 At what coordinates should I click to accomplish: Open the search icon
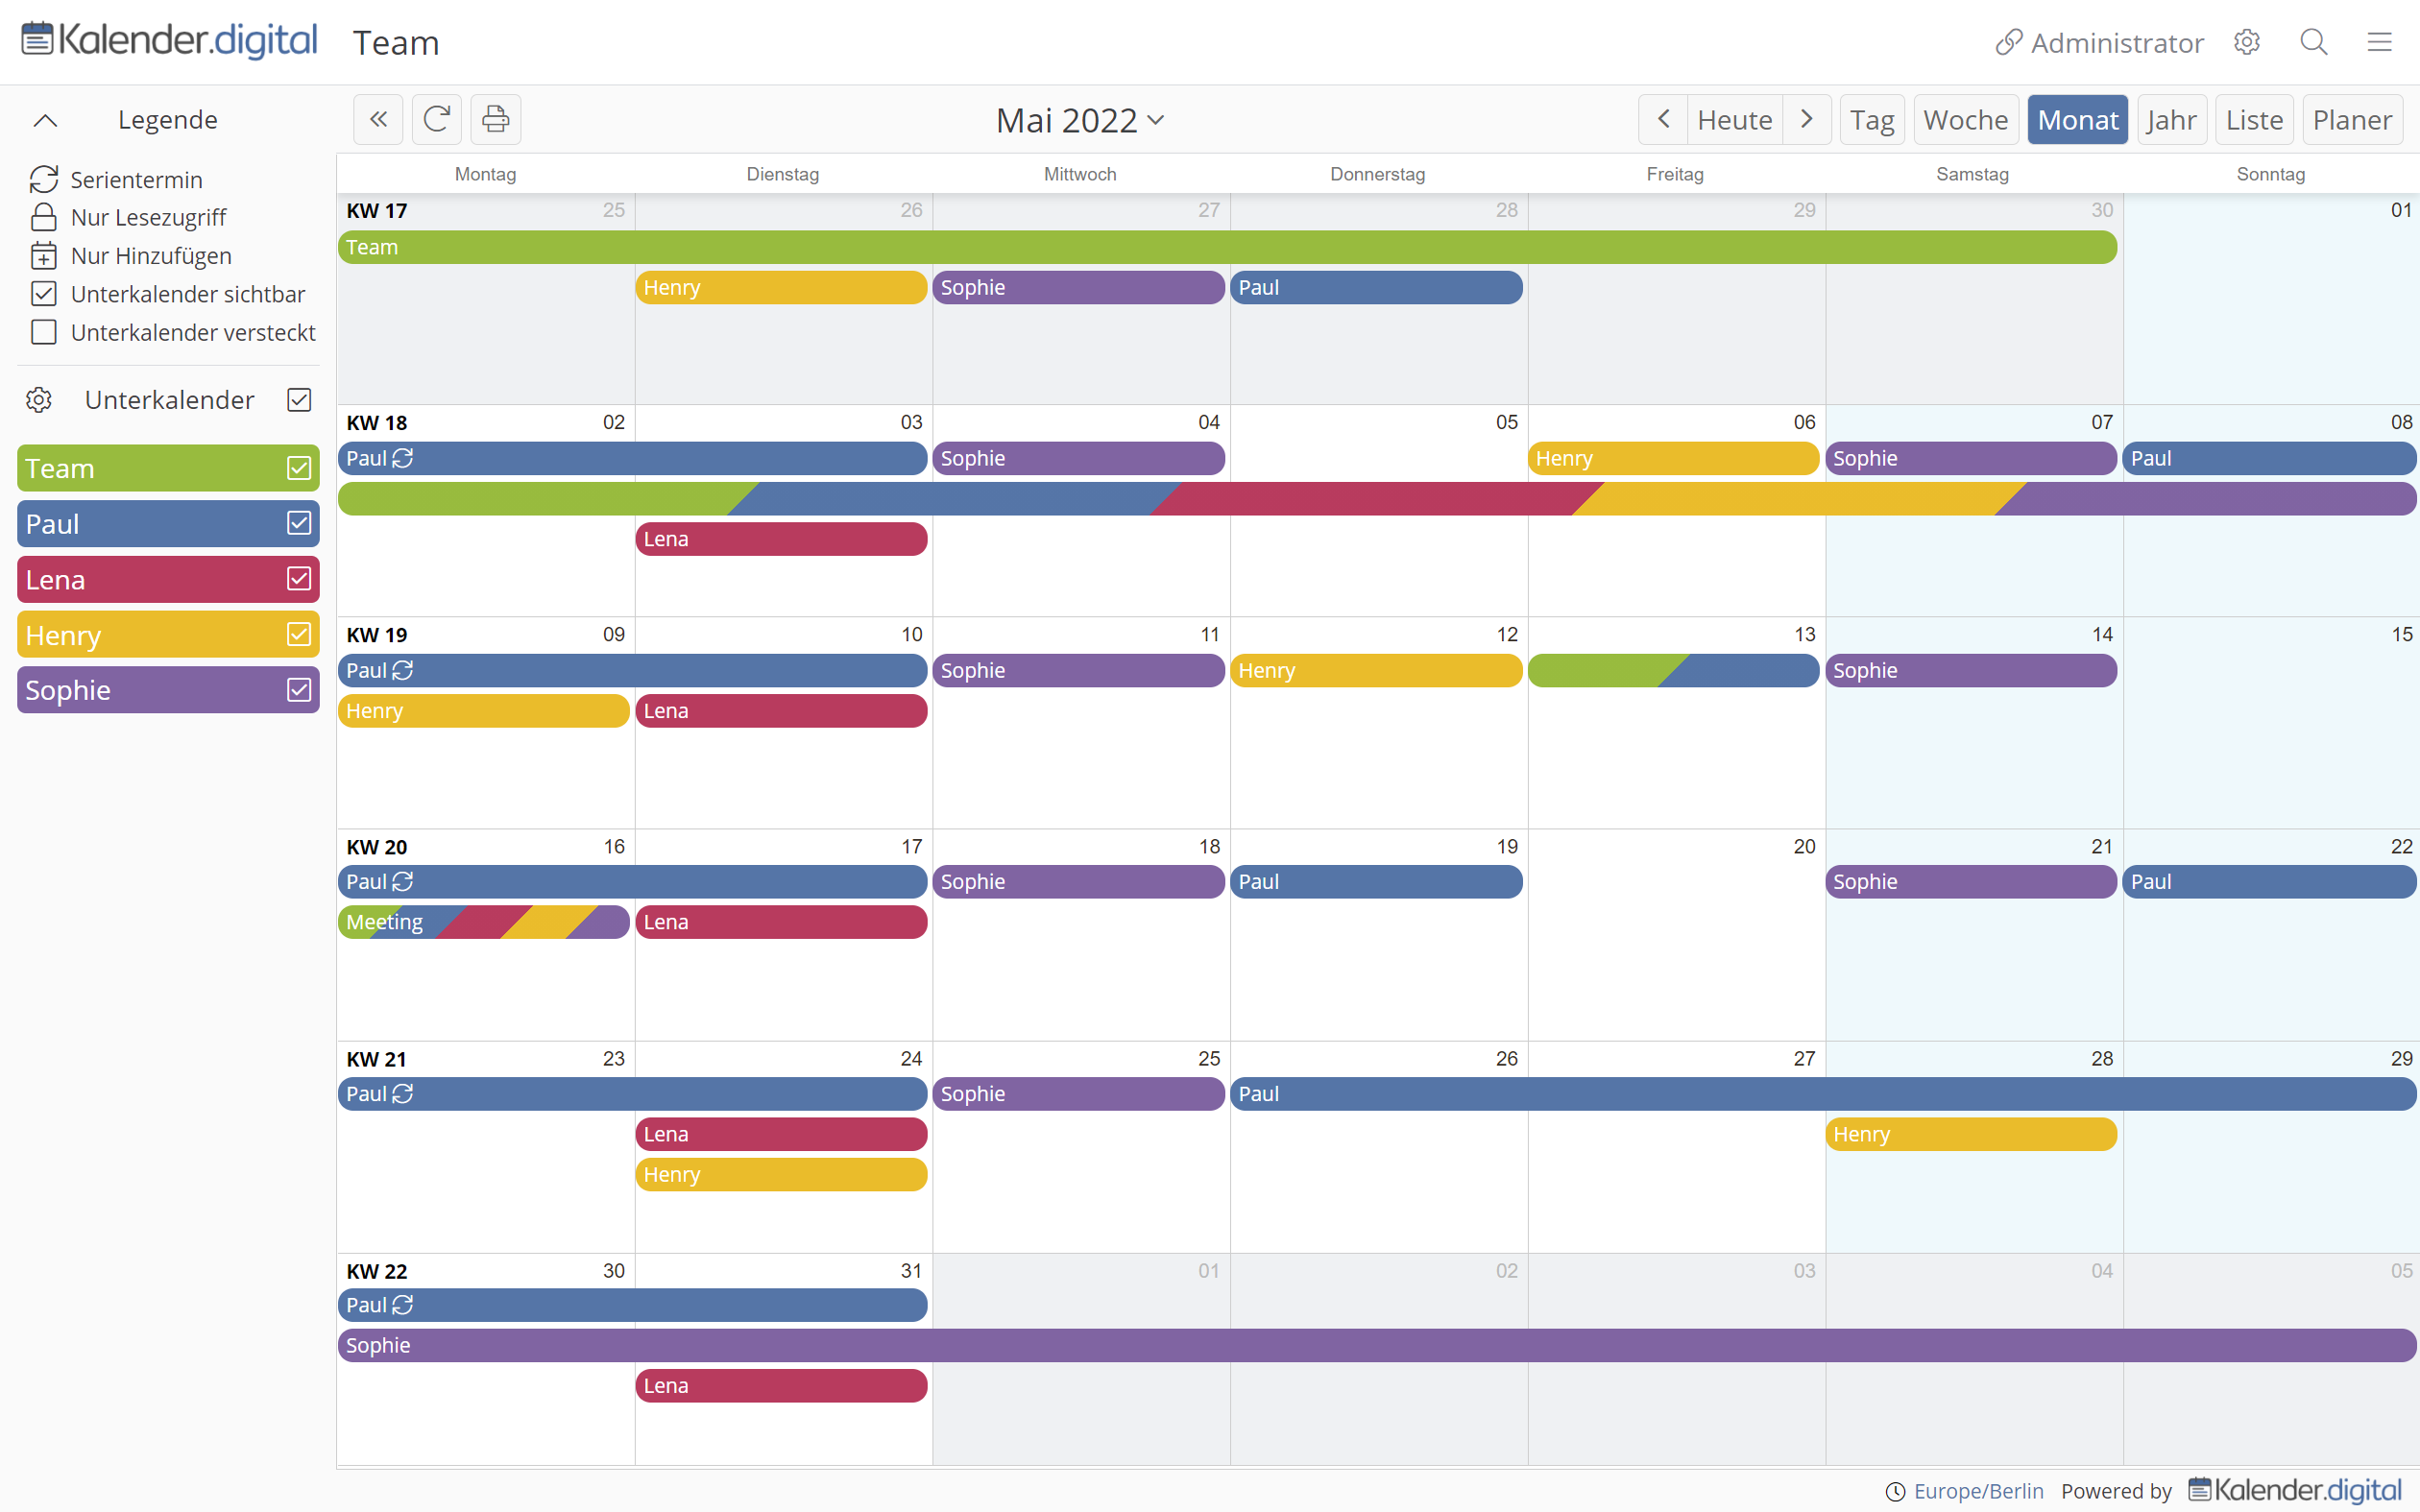[x=2314, y=42]
